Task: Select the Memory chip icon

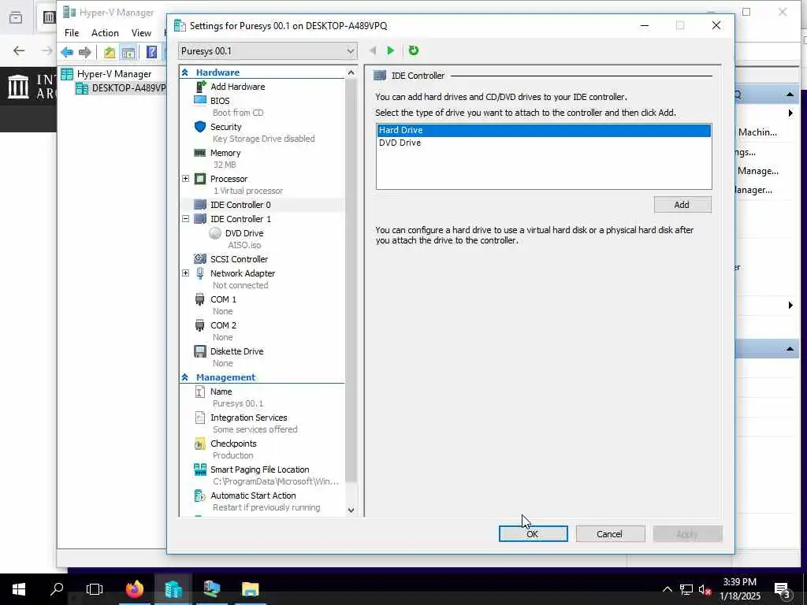Action: pyautogui.click(x=200, y=153)
